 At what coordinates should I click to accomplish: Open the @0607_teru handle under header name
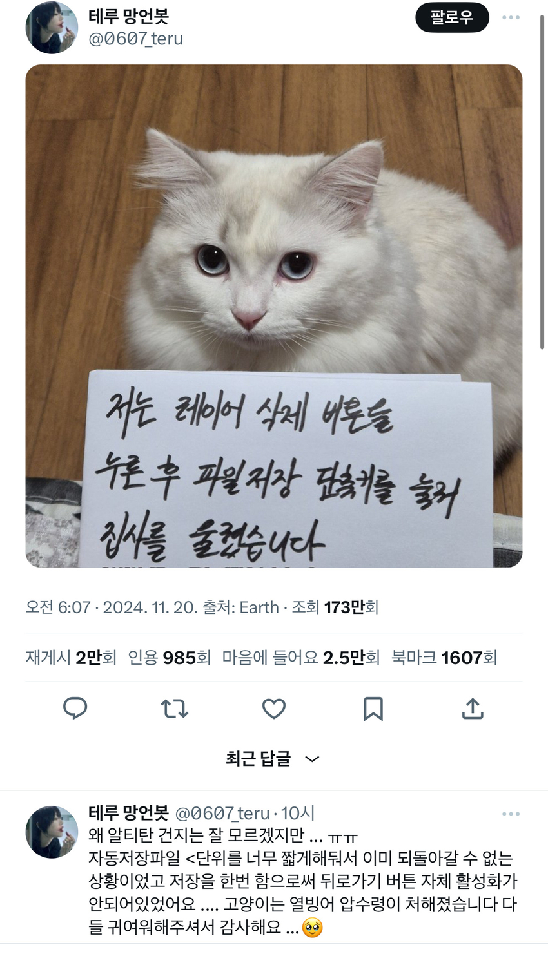coord(135,39)
